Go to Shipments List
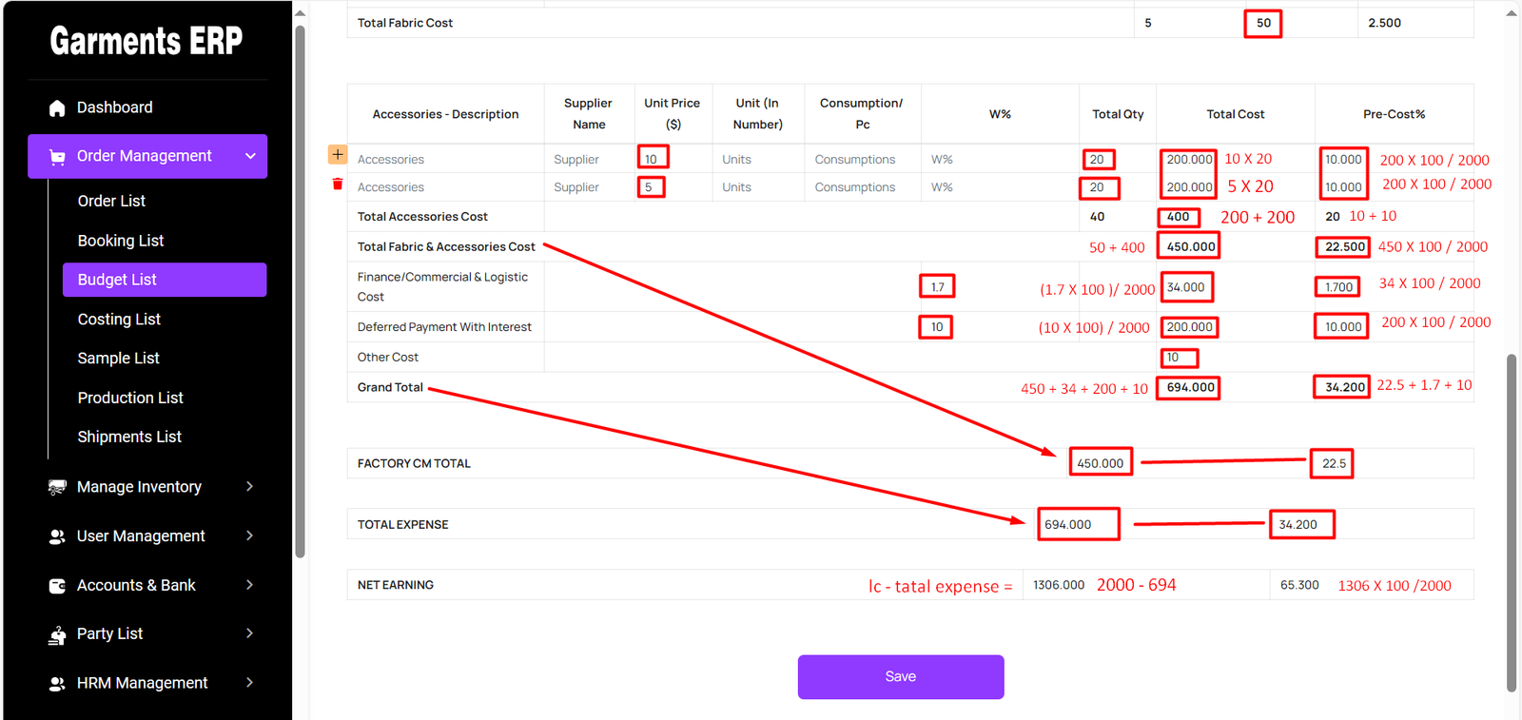1522x720 pixels. point(129,437)
